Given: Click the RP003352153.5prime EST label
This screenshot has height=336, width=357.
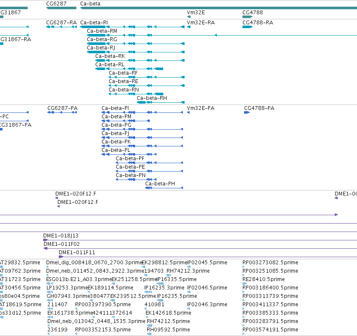Looking at the screenshot, I should coord(103,330).
